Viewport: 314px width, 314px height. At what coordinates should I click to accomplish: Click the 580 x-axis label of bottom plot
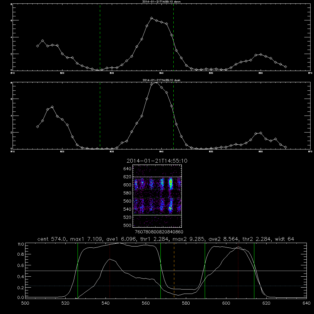pyautogui.click(x=186, y=303)
